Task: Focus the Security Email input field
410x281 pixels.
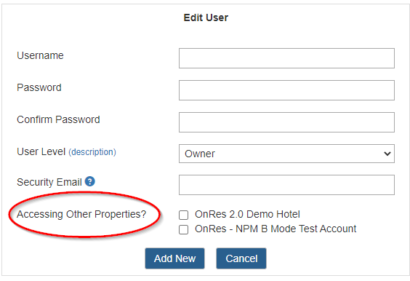Action: [286, 185]
